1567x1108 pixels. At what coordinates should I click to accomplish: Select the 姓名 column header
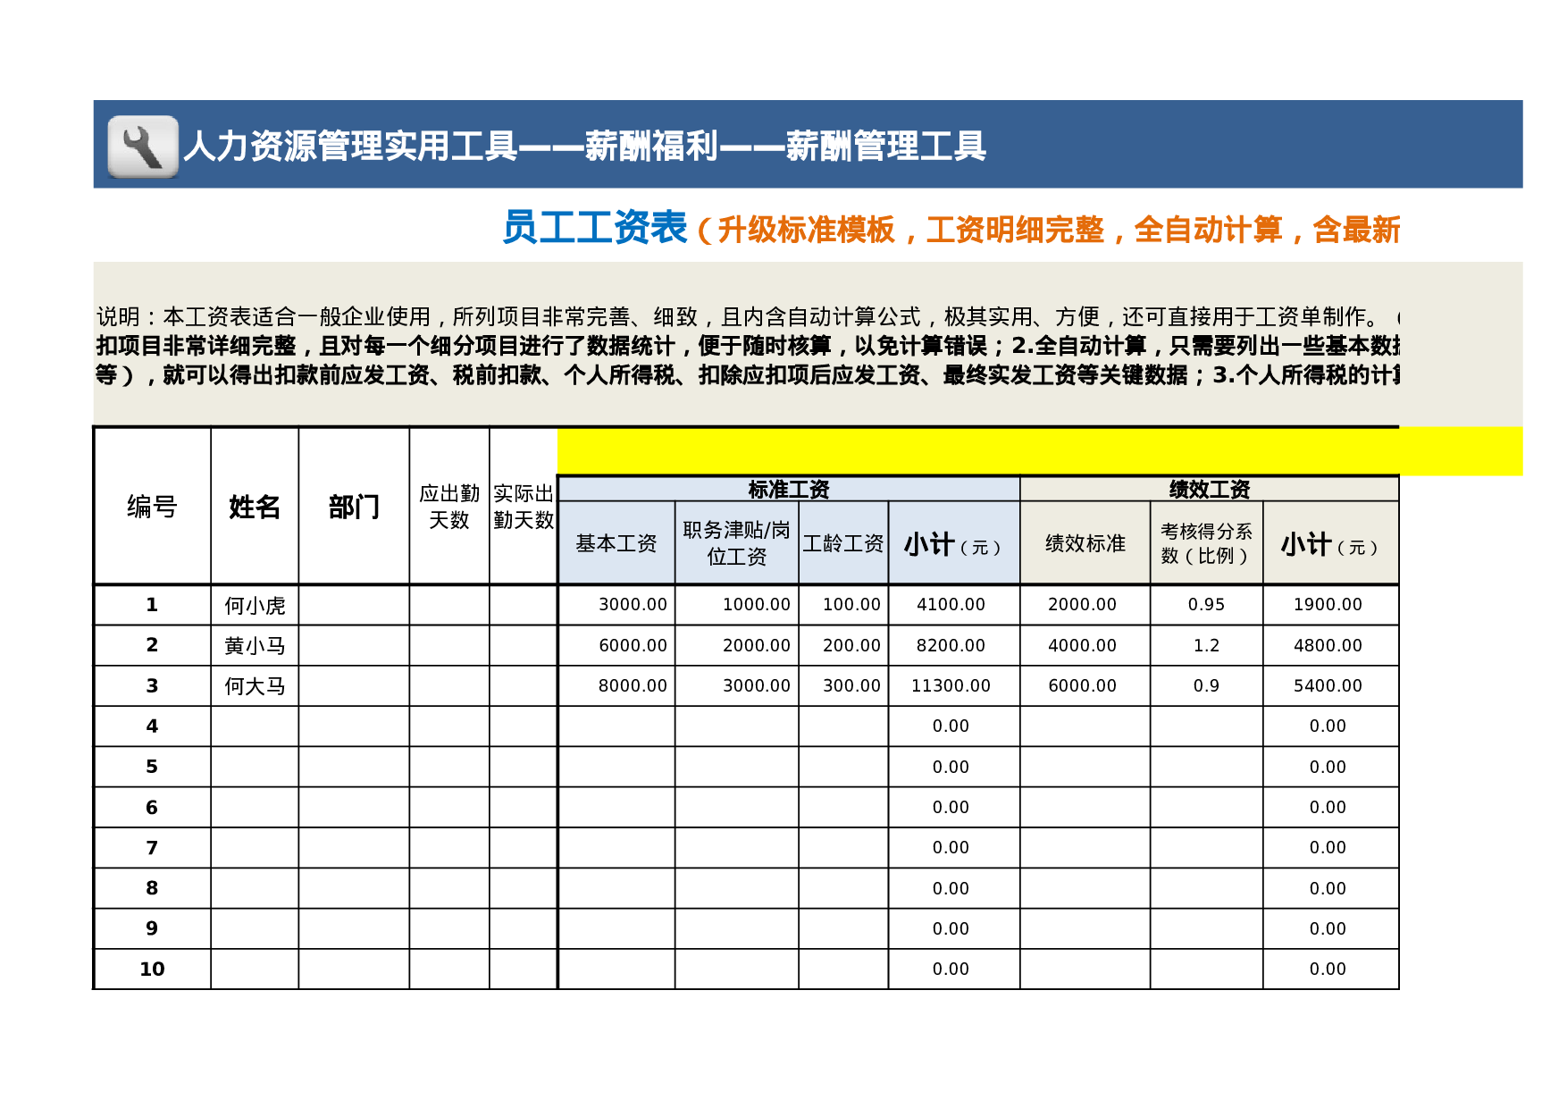coord(253,508)
